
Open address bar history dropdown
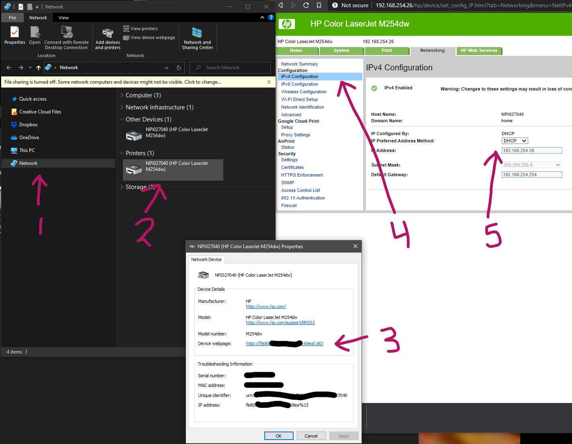167,68
